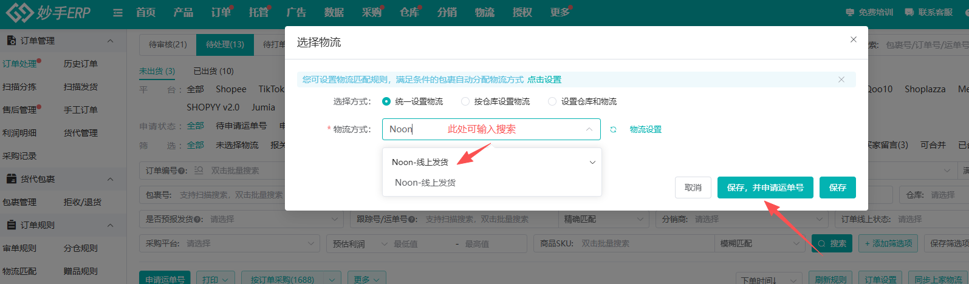Collapse the 订单规则 sidebar section
969x284 pixels.
click(110, 225)
